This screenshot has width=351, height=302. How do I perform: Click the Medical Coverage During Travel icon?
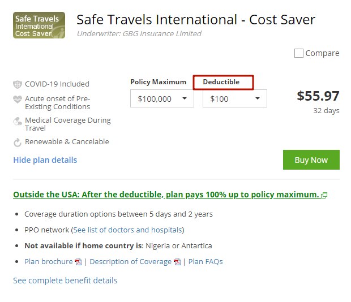pyautogui.click(x=18, y=122)
